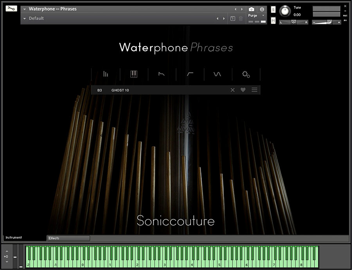Click the pitch bend wheel strip

[x=15, y=257]
